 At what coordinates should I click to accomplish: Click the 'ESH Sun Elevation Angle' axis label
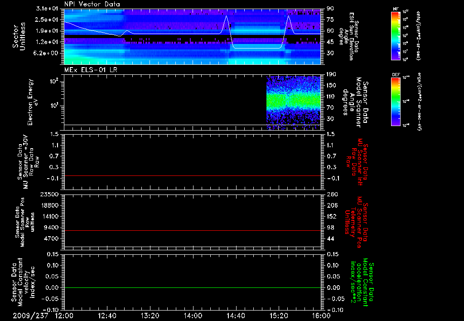(348, 36)
